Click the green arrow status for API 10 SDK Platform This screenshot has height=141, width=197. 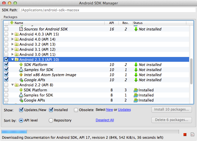136,65
